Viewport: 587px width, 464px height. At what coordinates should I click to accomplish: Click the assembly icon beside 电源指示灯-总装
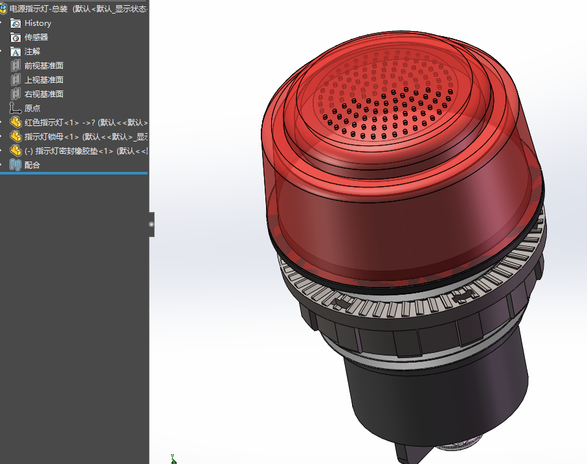click(3, 9)
